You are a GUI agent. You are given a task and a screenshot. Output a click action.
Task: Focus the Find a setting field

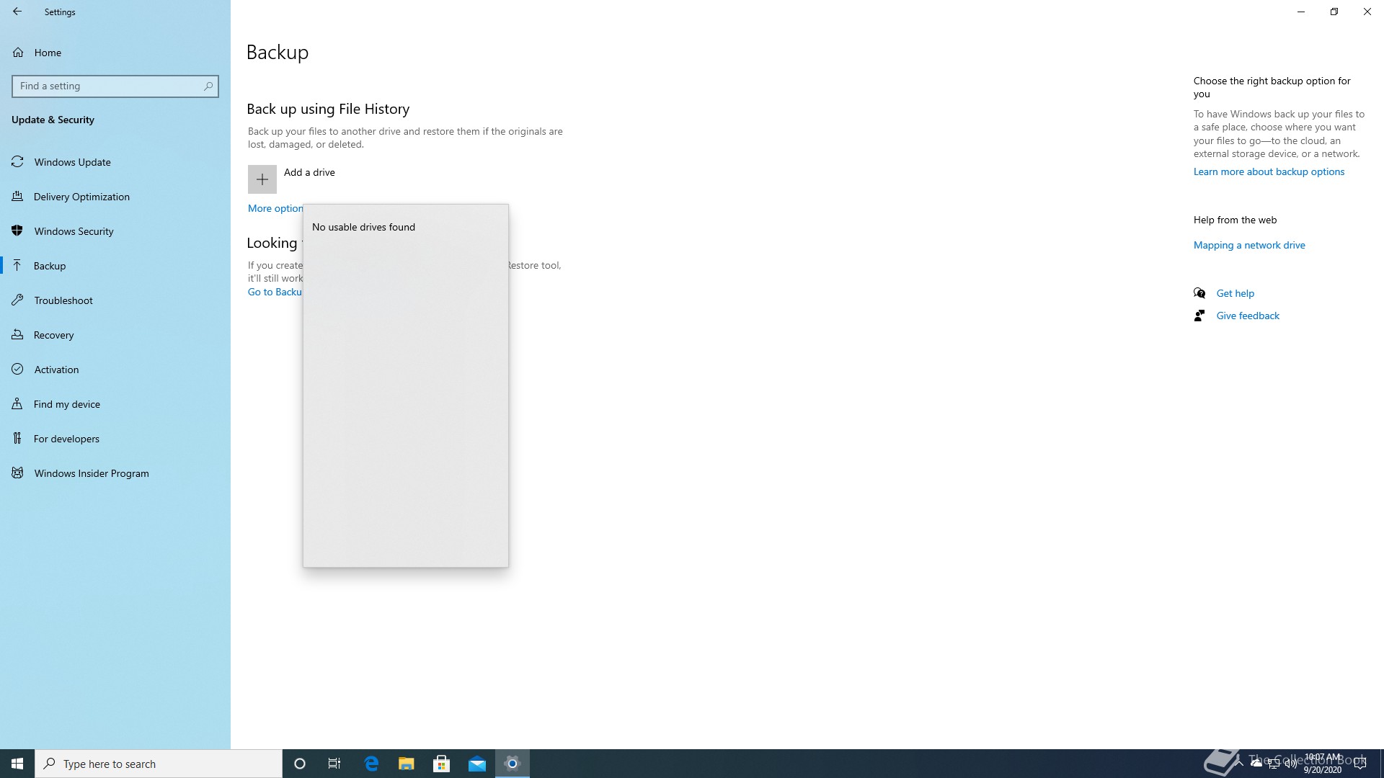point(108,86)
